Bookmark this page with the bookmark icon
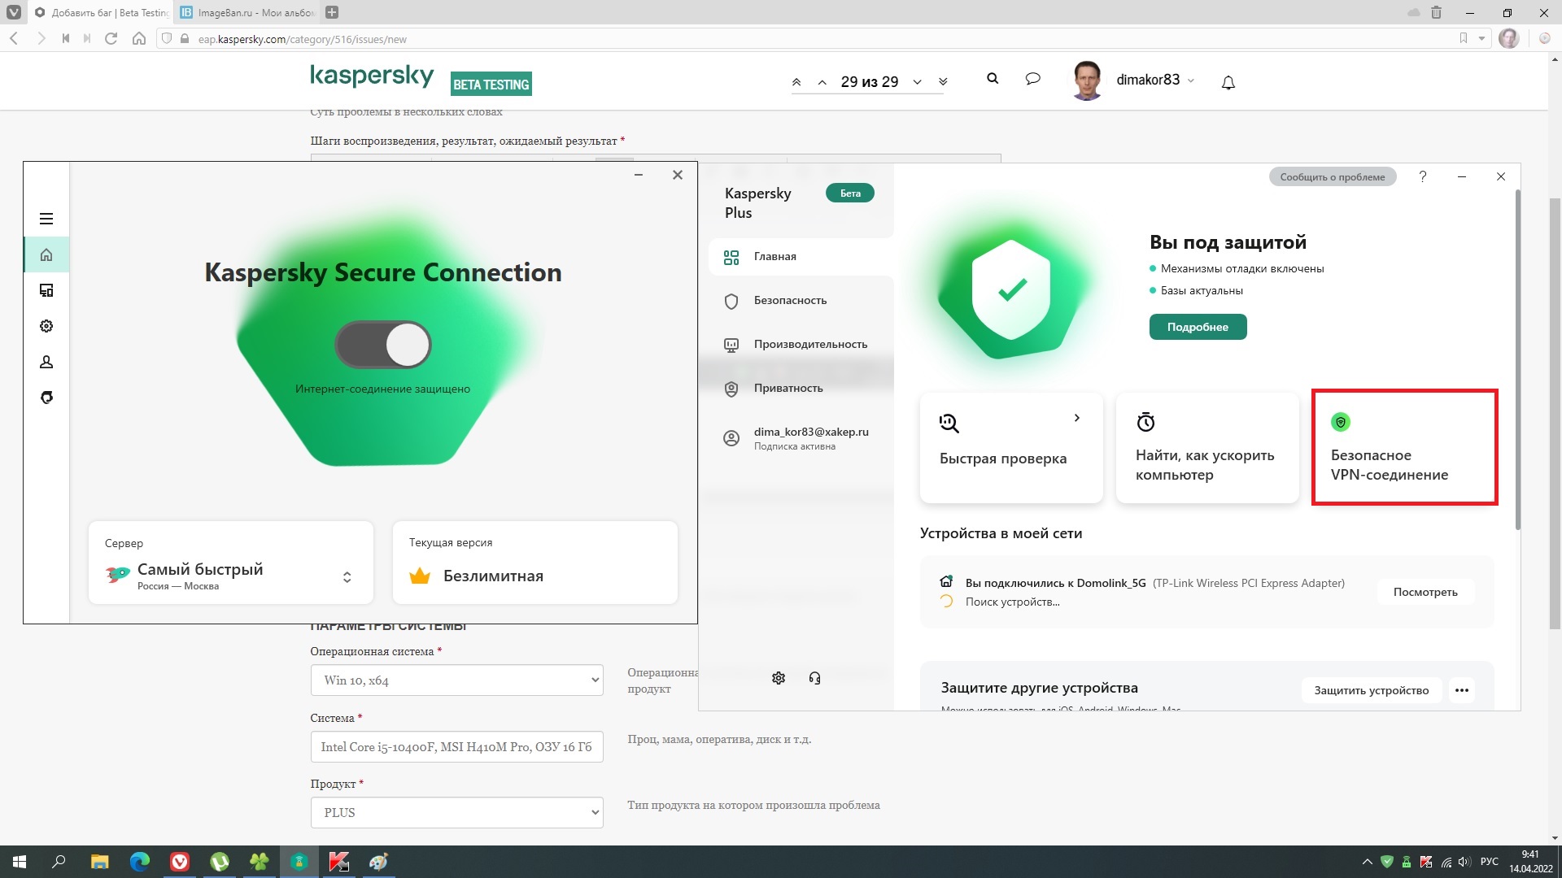Image resolution: width=1562 pixels, height=878 pixels. point(1464,38)
